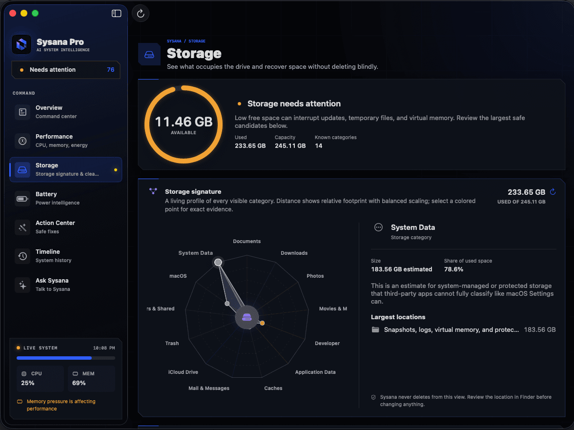This screenshot has height=430, width=574.
Task: Click the System Data category ellipsis icon
Action: [x=379, y=227]
